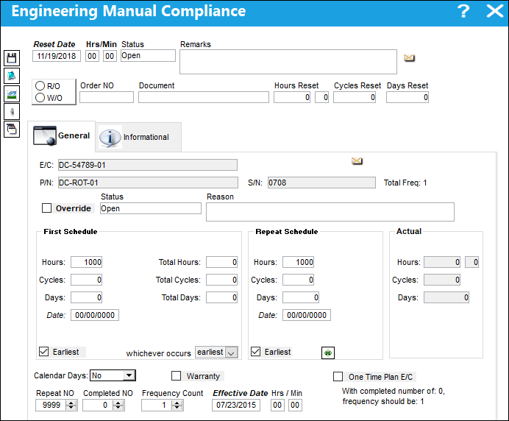The width and height of the screenshot is (509, 421).
Task: Click Effective Date field 07/23/2015
Action: tap(236, 405)
